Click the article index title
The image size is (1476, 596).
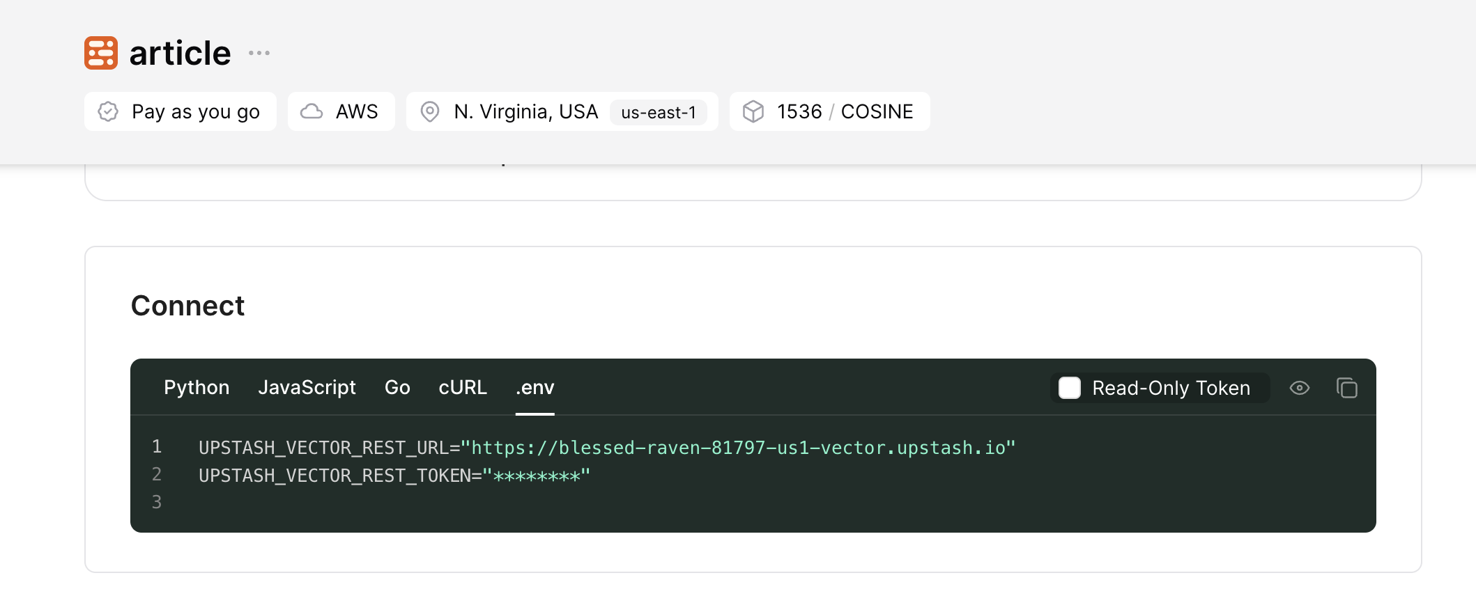(x=180, y=53)
